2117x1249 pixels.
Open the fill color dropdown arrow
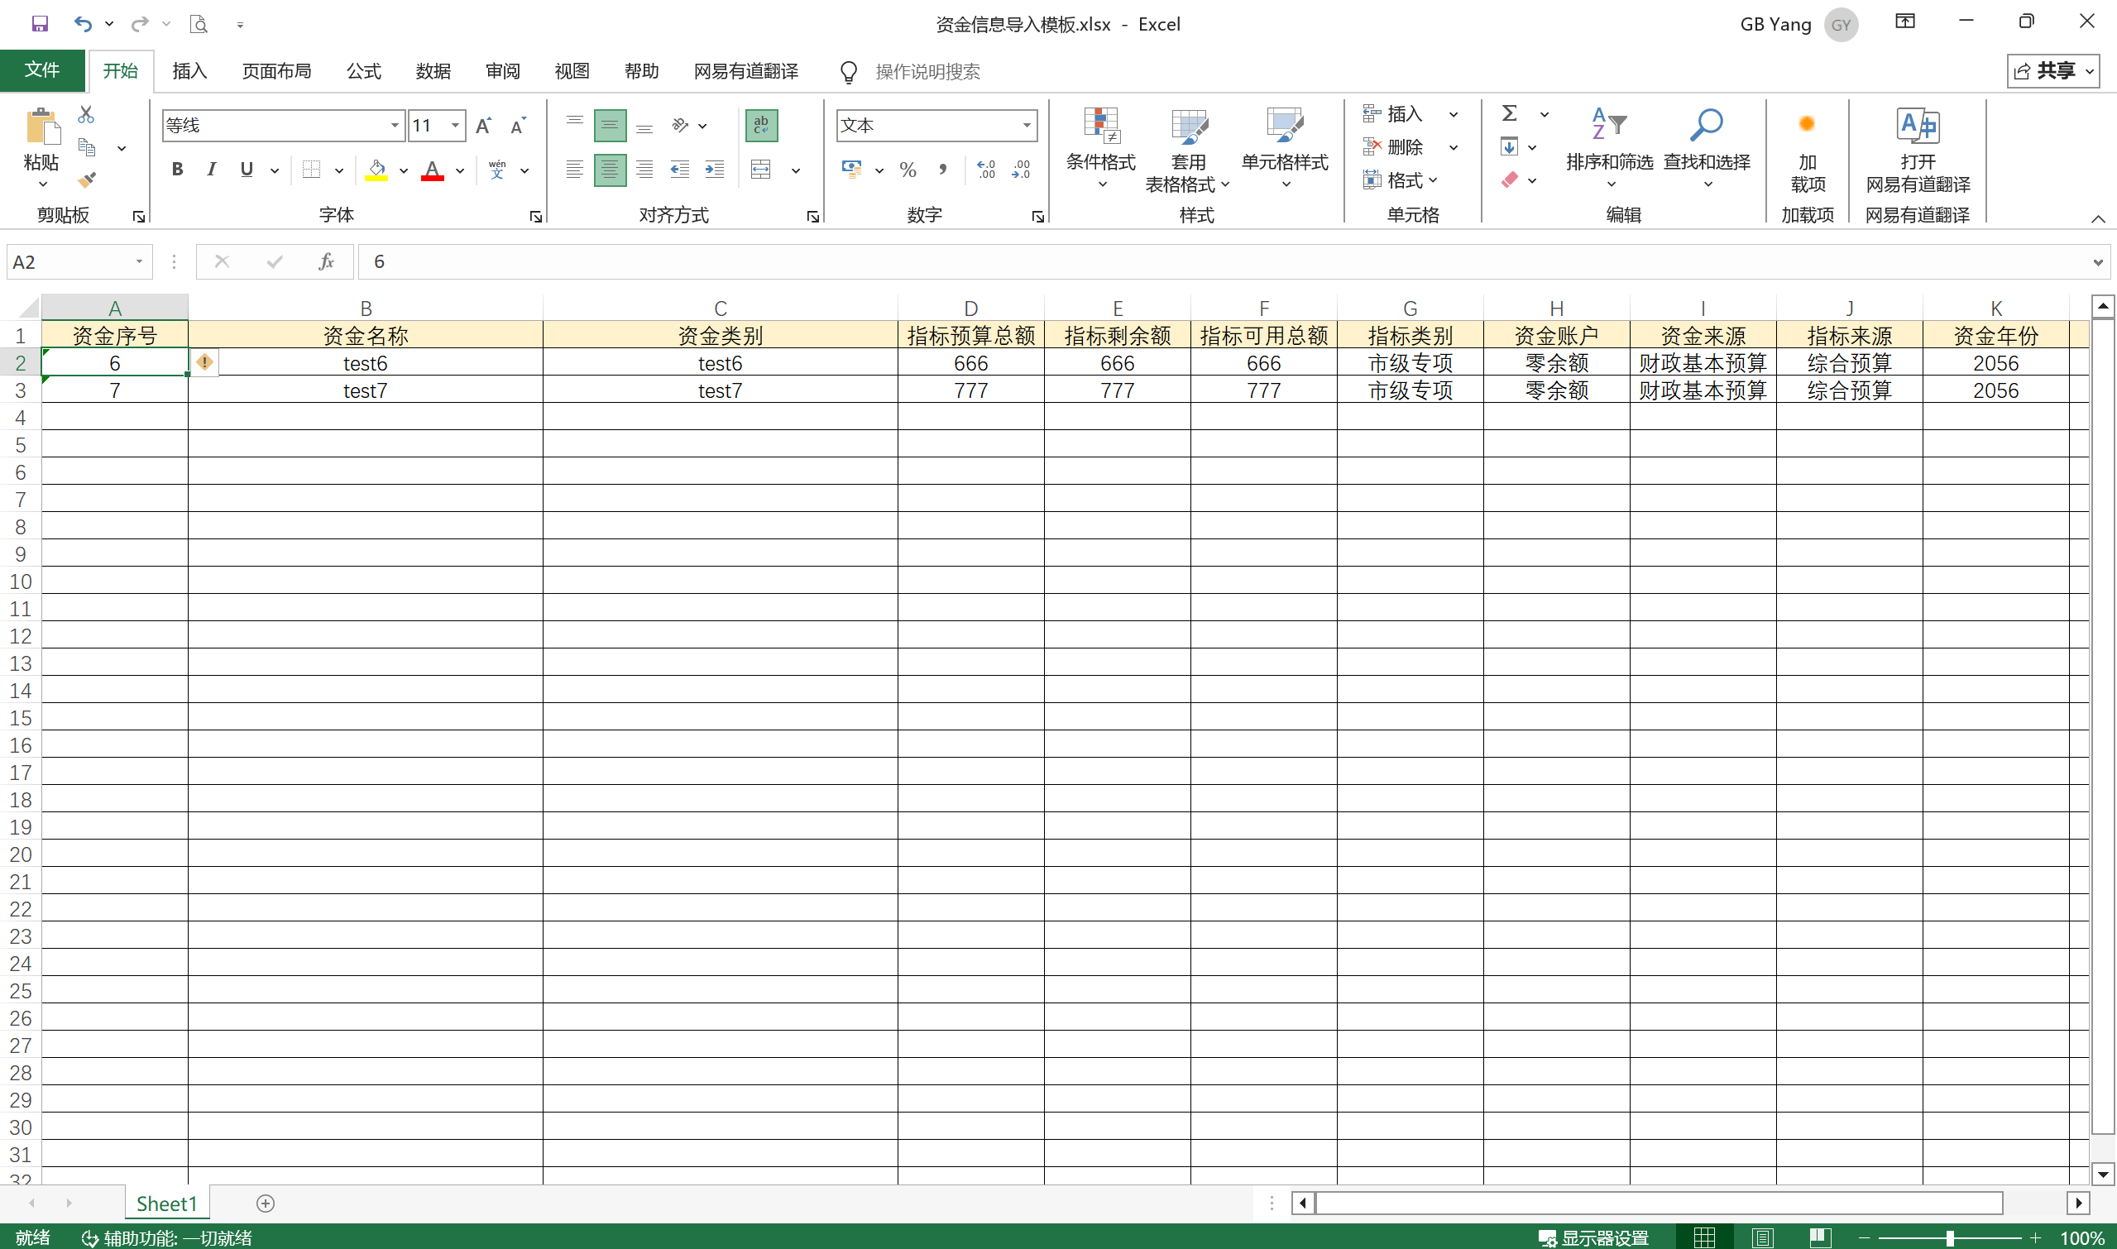pyautogui.click(x=404, y=171)
